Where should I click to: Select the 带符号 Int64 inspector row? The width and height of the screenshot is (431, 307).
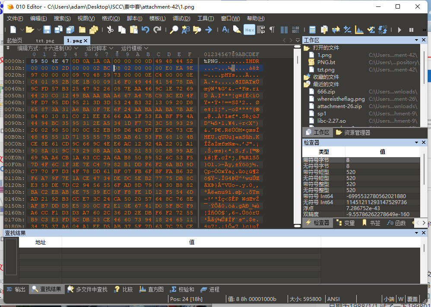click(361, 196)
